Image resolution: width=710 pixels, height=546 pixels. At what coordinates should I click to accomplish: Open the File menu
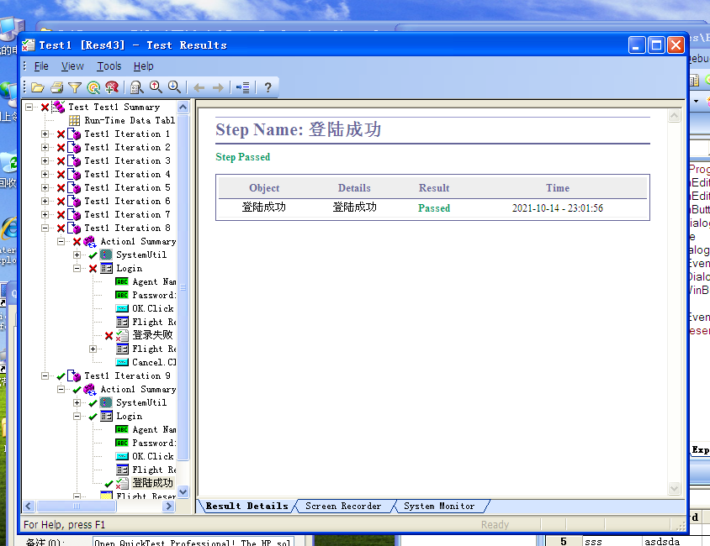(x=41, y=66)
